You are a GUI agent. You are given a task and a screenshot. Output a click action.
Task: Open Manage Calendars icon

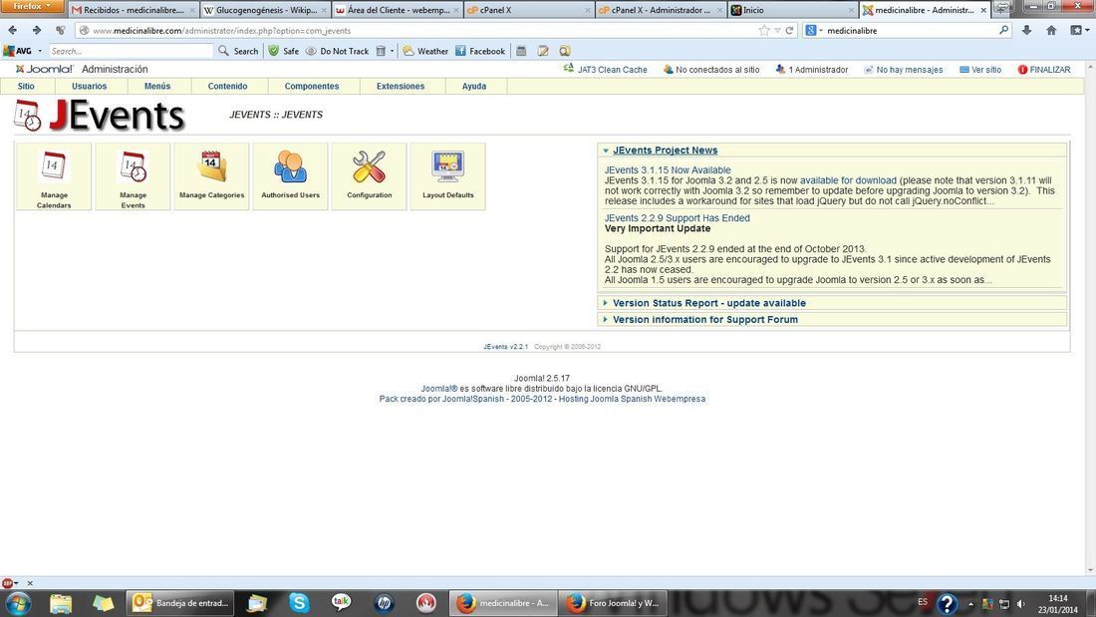tap(54, 176)
